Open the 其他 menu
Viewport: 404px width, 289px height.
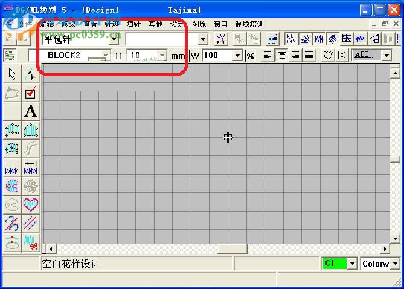click(155, 24)
